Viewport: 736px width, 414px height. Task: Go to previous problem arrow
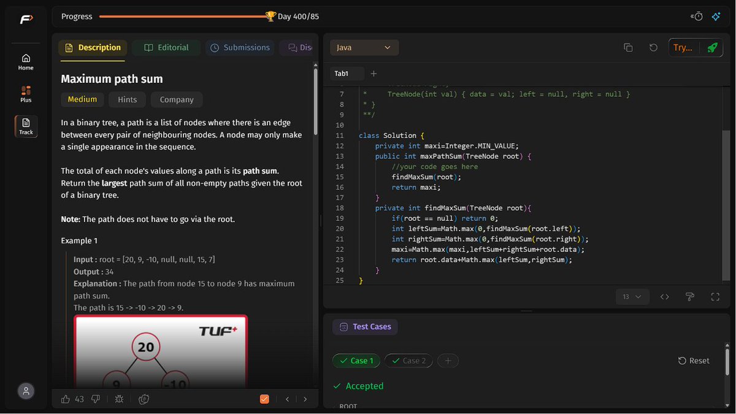[x=287, y=399]
